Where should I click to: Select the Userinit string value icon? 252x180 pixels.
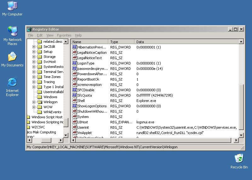point(74,127)
